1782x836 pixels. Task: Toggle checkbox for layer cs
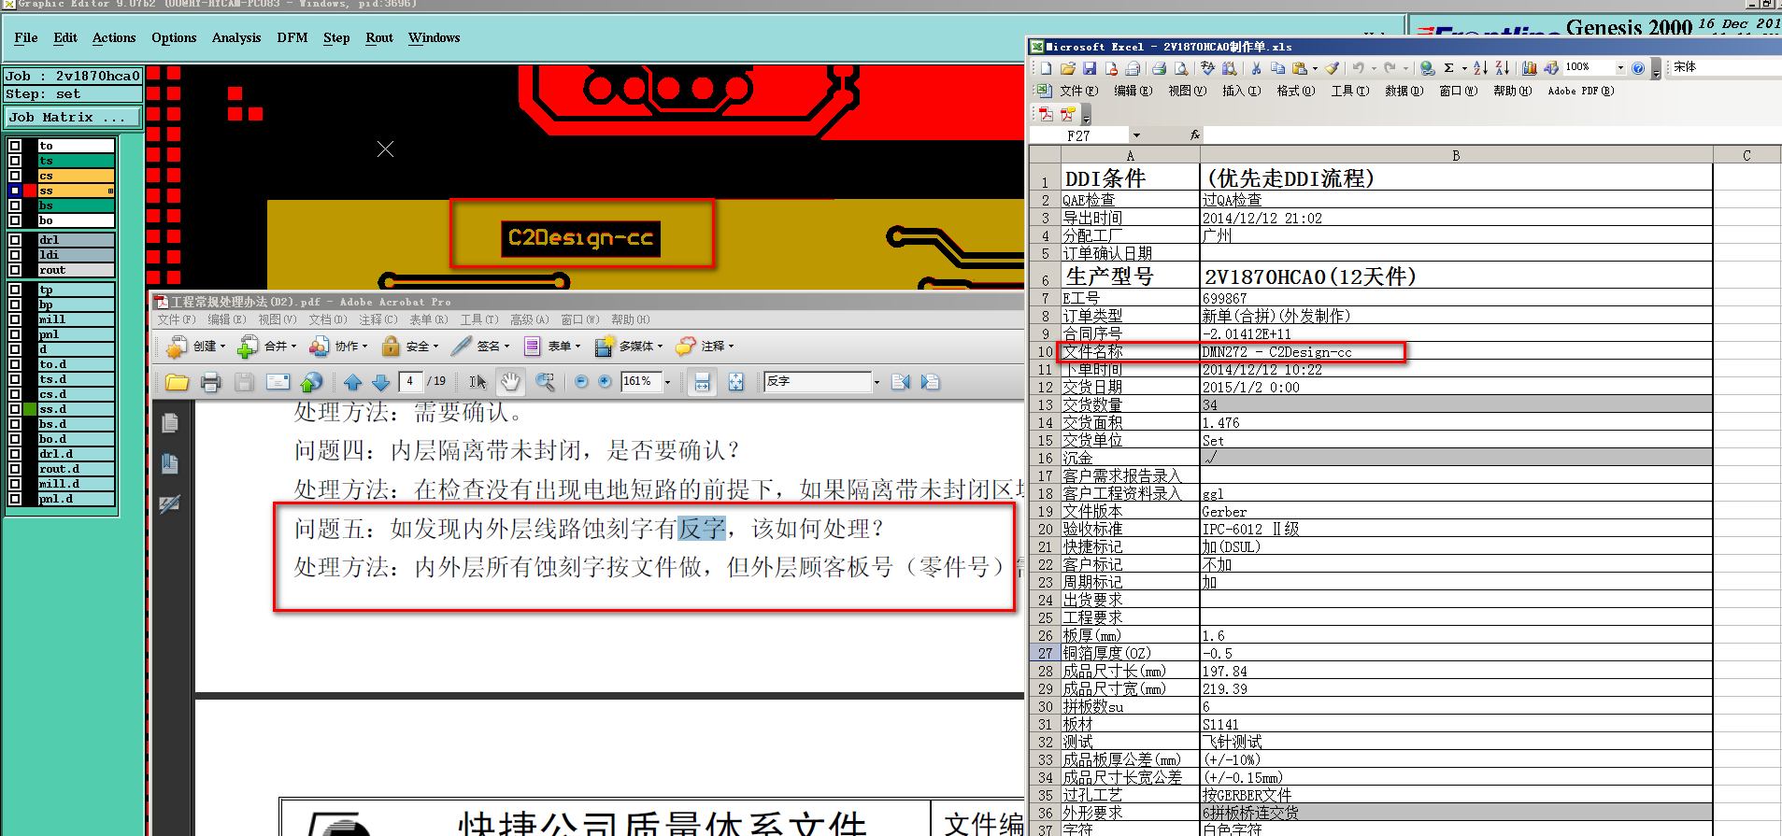pos(15,176)
